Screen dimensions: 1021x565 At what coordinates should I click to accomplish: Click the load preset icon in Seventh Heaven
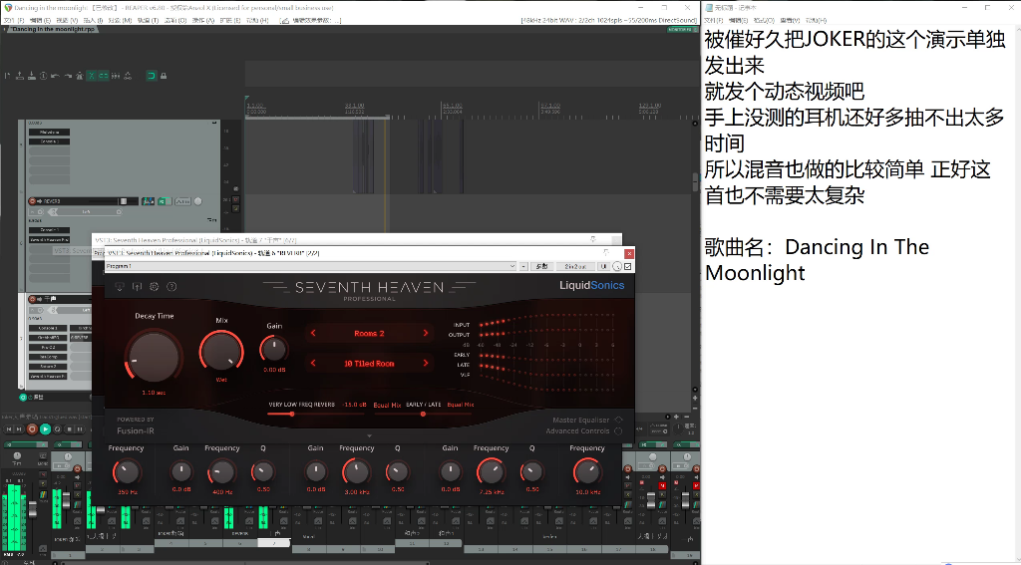tap(120, 286)
